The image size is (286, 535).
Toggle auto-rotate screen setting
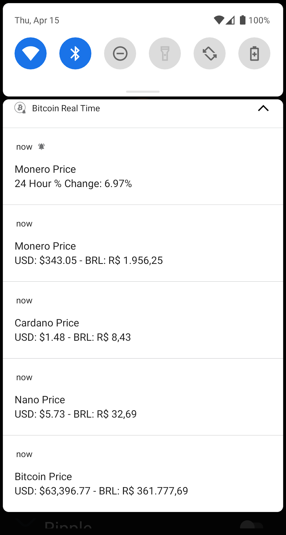coord(209,53)
